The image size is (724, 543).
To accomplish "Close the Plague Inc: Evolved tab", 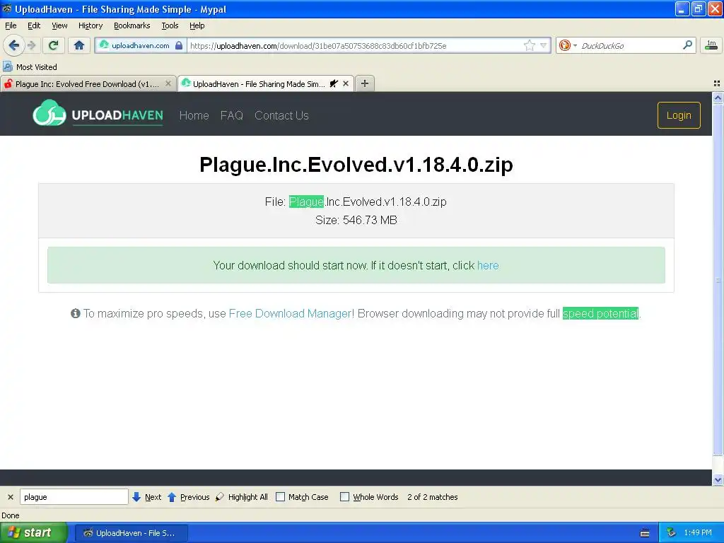I will point(168,83).
